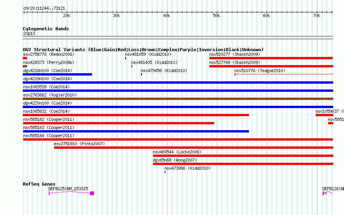Click the DEFB126 gene label

pyautogui.click(x=333, y=189)
